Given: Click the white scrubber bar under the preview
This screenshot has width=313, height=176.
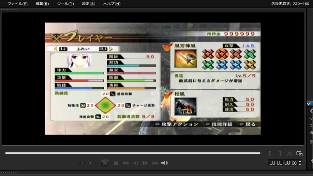Looking at the screenshot, I should point(133,153).
